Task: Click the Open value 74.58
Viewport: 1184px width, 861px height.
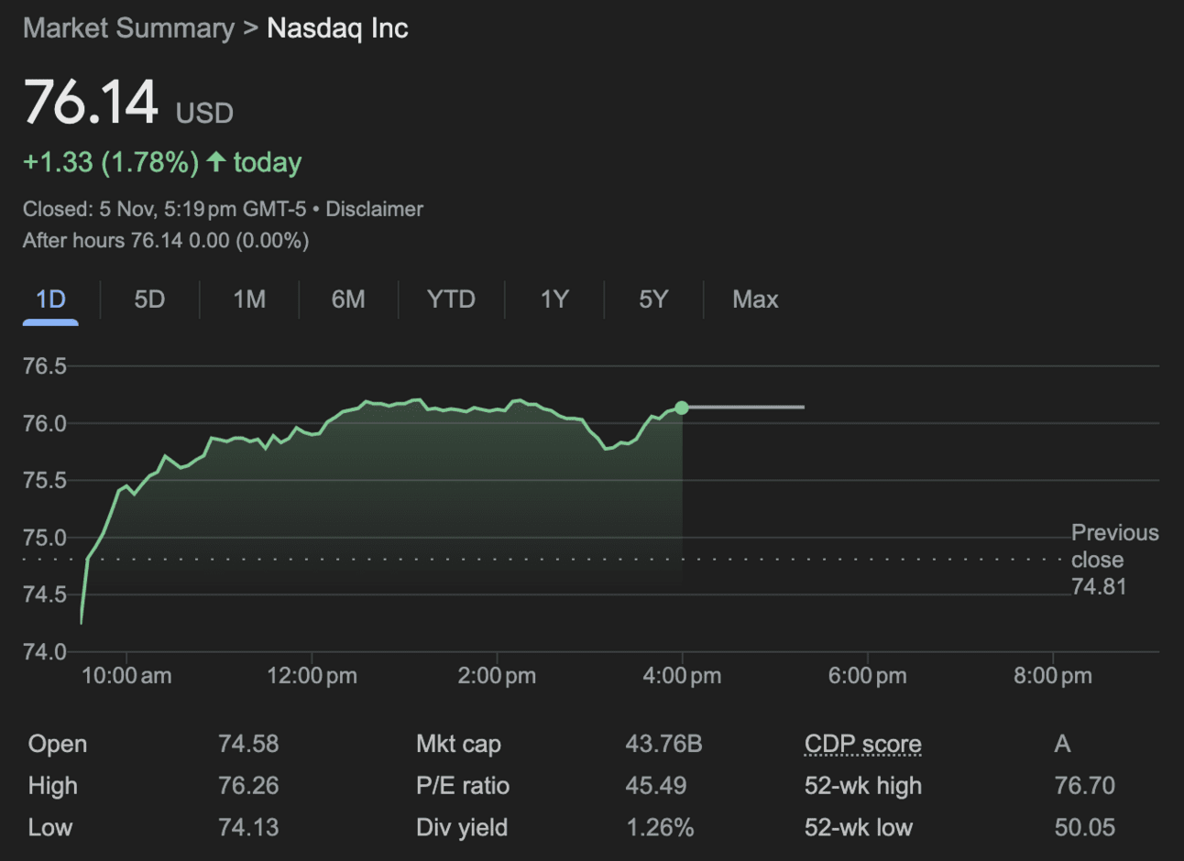Action: (x=248, y=744)
